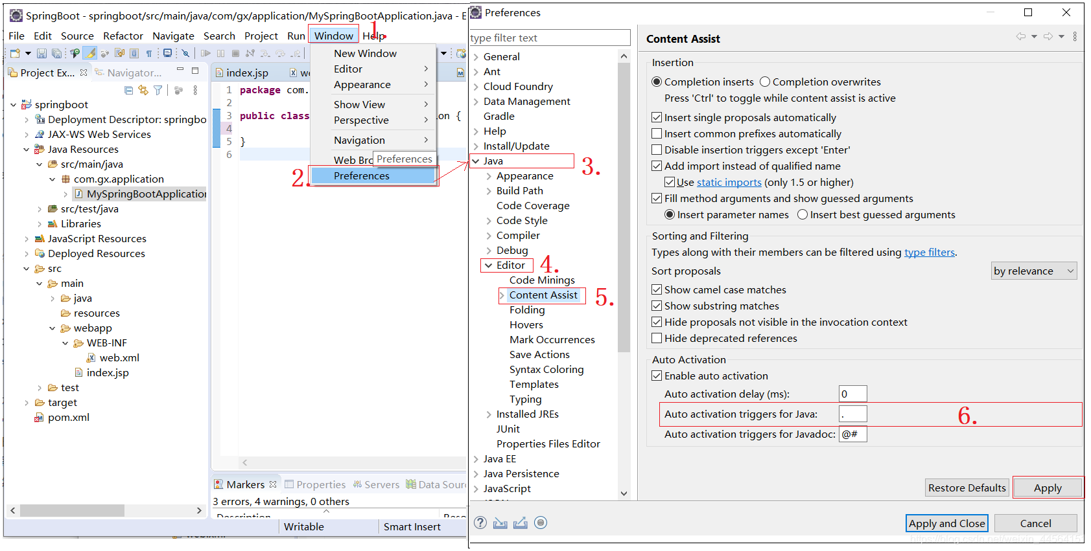
Task: Maximize the Project Explorer panel
Action: pos(195,70)
